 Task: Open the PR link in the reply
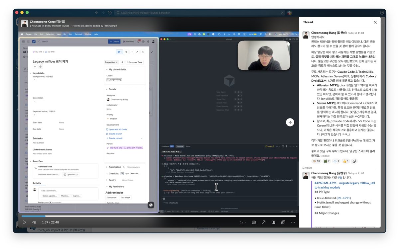[340, 178]
